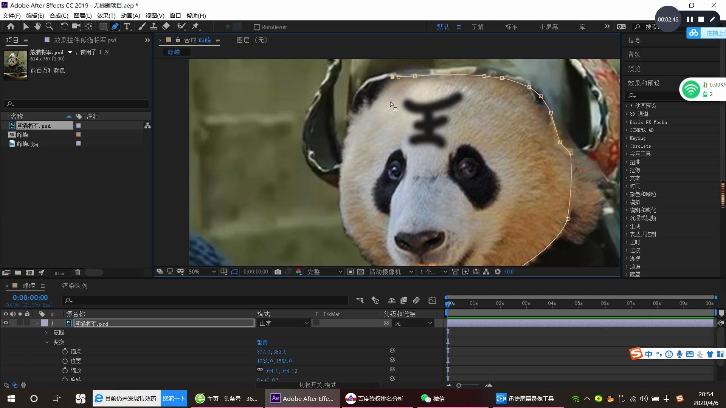Screen dimensions: 726x408
Task: Select the Eraser tool
Action: 166,26
